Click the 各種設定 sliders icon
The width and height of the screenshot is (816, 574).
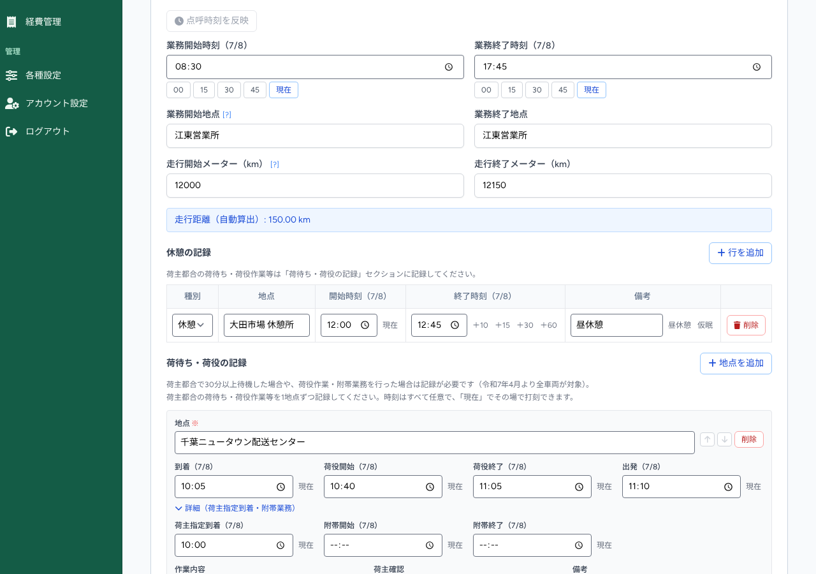11,75
